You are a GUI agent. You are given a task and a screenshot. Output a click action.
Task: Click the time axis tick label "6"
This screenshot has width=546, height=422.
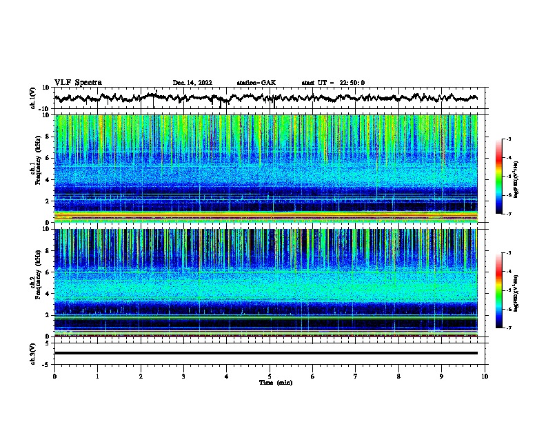(313, 376)
